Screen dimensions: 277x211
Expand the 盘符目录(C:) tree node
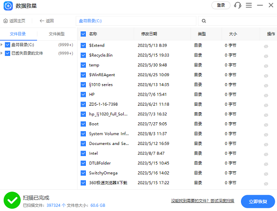[x=1, y=44]
